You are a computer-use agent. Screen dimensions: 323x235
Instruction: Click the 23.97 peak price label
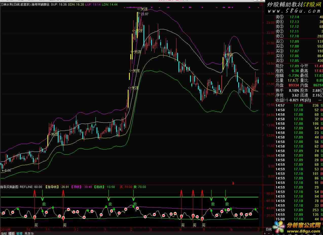[145, 14]
